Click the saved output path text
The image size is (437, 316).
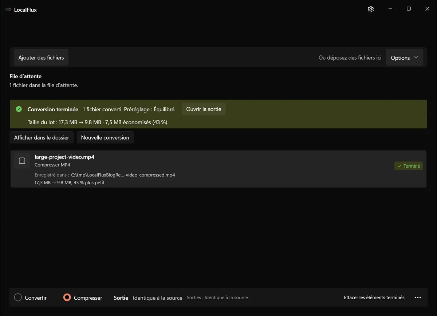click(x=123, y=175)
